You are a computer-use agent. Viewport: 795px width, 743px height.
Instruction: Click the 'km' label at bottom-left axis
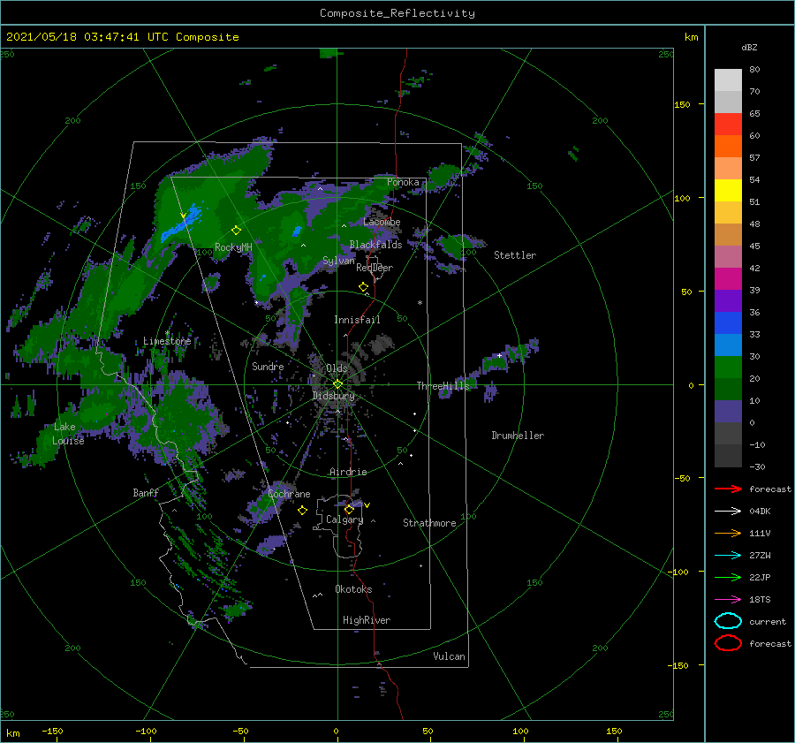point(12,733)
